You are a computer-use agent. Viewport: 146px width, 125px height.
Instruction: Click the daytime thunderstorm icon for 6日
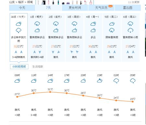pyautogui.click(x=130, y=24)
